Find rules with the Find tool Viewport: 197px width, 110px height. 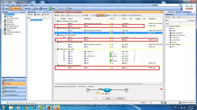pos(94,15)
